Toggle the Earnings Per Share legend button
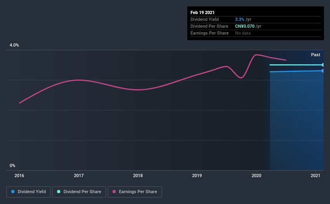The width and height of the screenshot is (330, 204). coord(135,192)
